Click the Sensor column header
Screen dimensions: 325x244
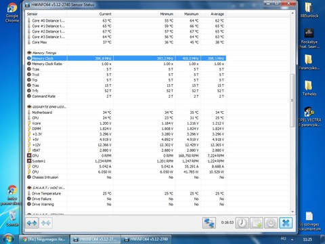(46, 14)
